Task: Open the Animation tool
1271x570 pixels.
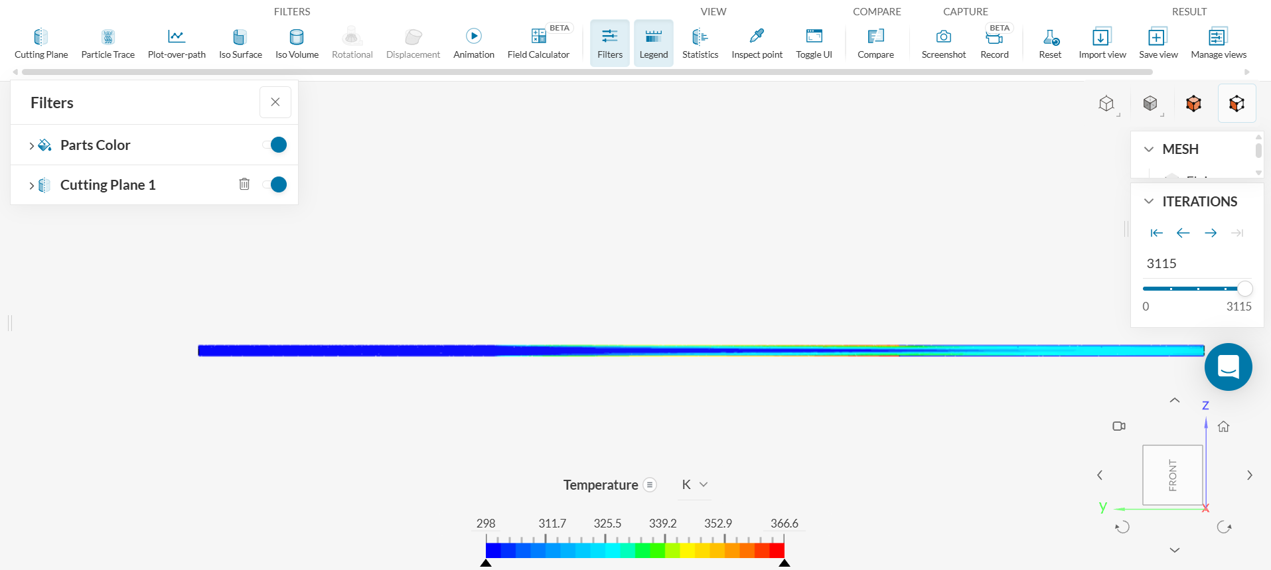Action: pyautogui.click(x=474, y=44)
